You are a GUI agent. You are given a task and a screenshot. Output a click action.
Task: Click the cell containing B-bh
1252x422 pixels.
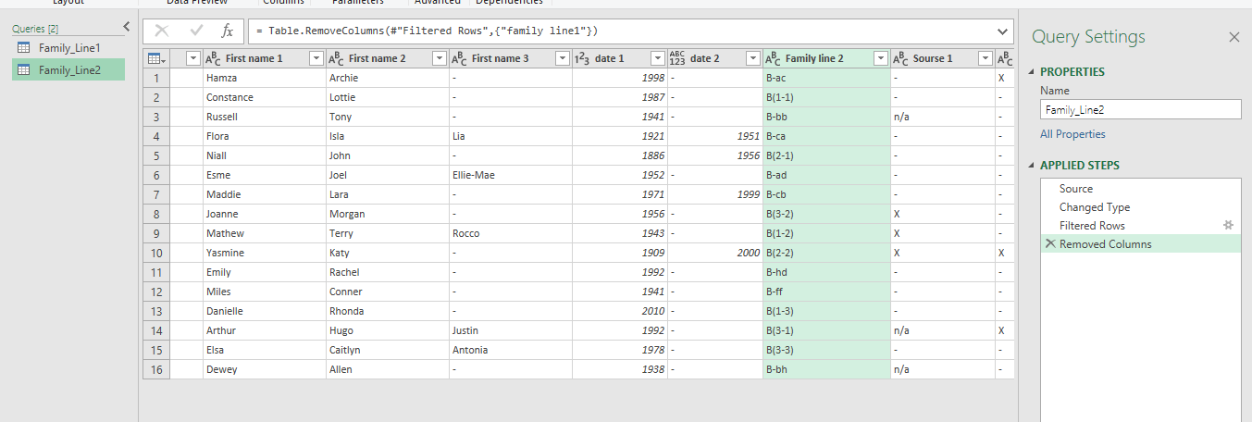[x=826, y=369]
